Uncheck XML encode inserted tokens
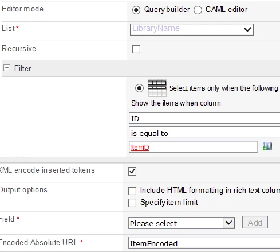280x252 pixels. coord(132,171)
